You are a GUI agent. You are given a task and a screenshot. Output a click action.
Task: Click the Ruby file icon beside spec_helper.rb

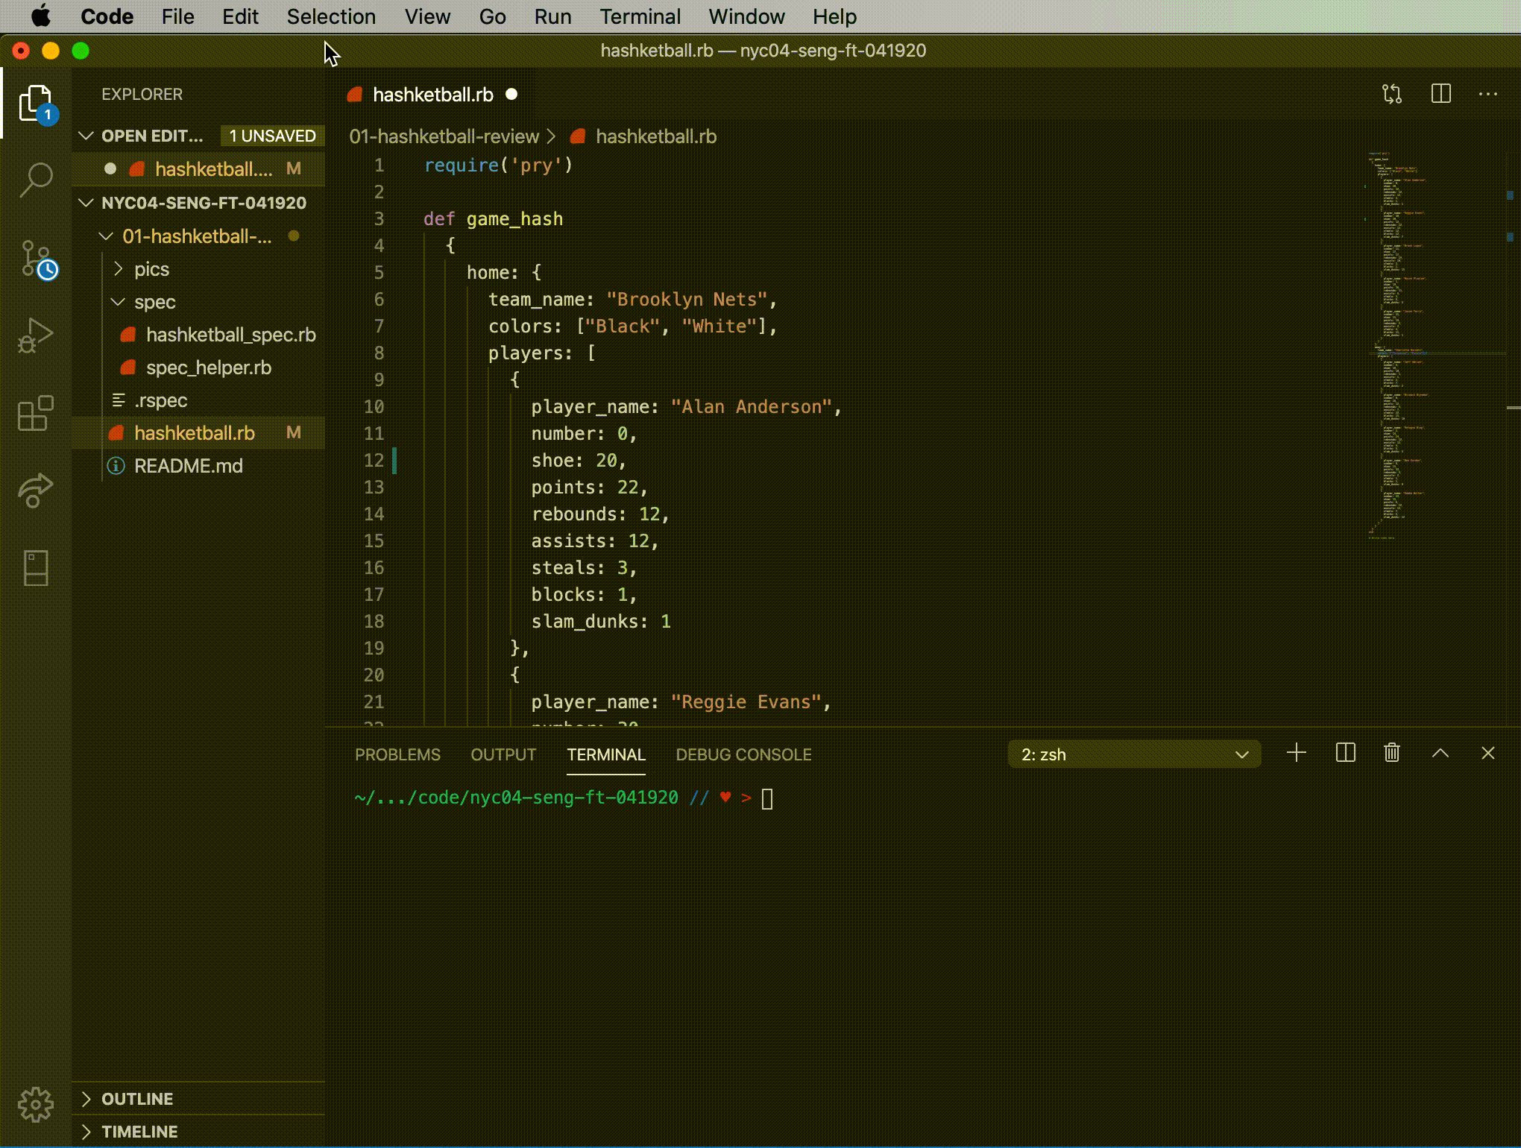(128, 368)
